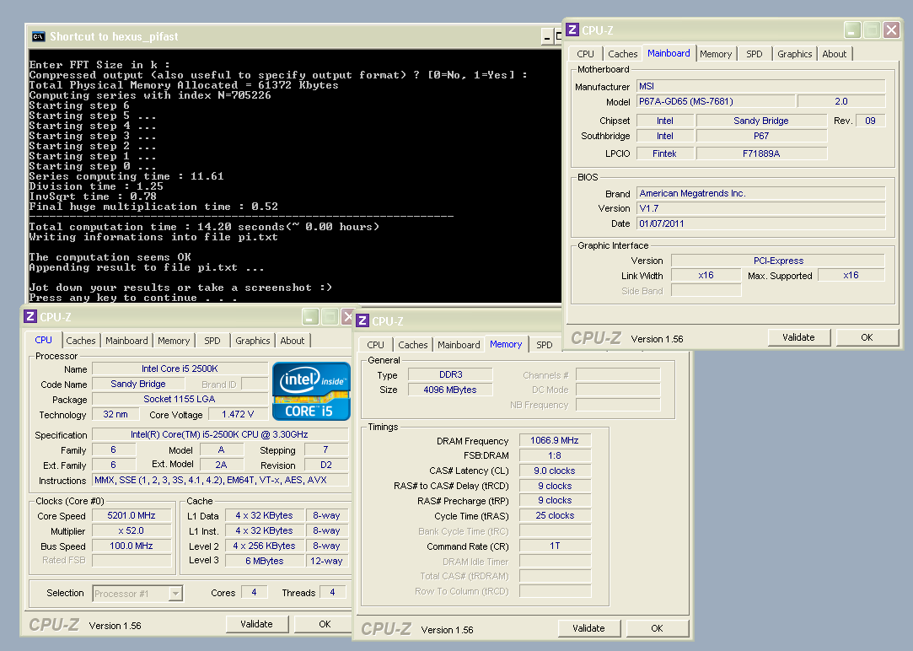The image size is (913, 651).
Task: Close the CPU-Z Mainboard window
Action: [893, 30]
